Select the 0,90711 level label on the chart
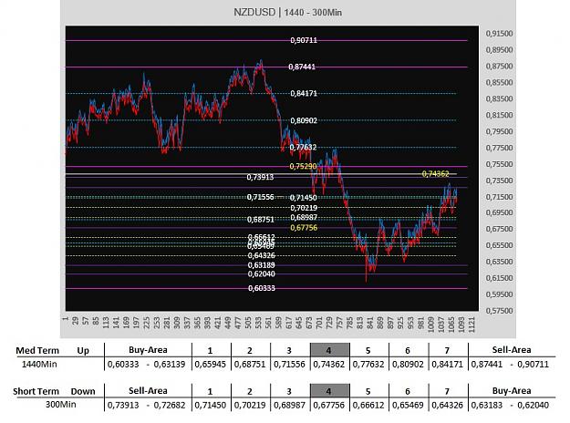The image size is (570, 423). 304,40
